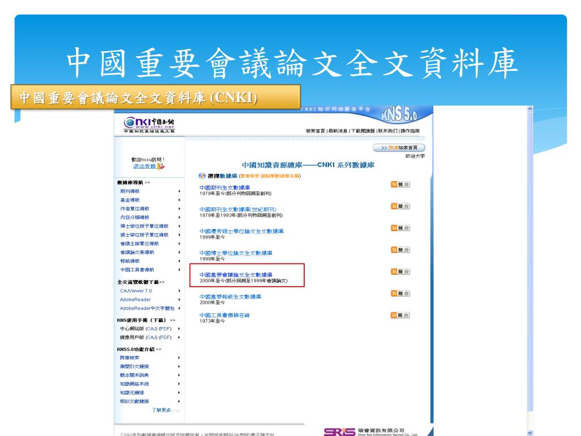Expand the arrow beside 基金導航
This screenshot has width=581, height=436.
click(x=179, y=200)
